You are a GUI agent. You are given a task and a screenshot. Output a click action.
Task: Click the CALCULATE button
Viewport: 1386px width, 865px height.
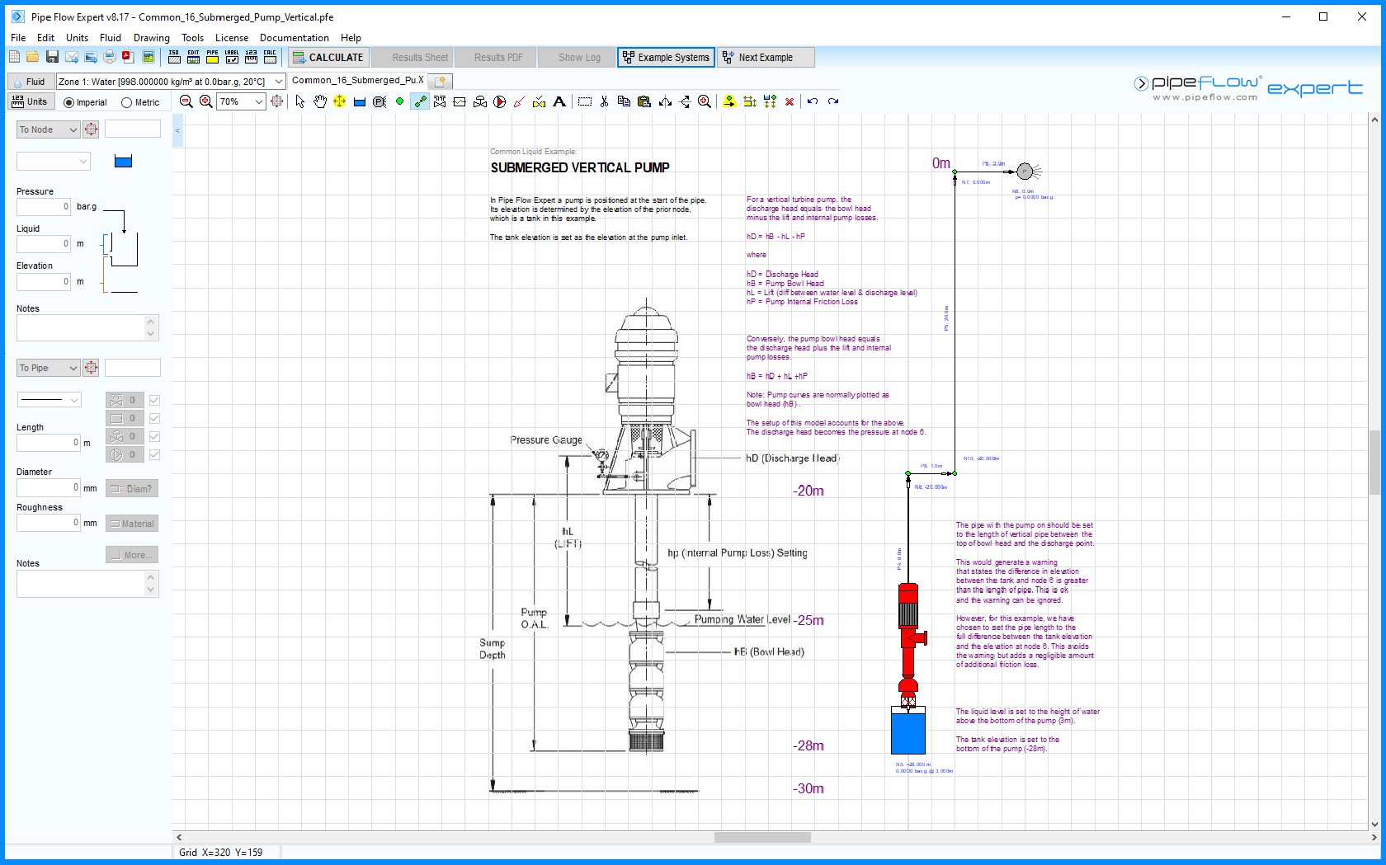click(x=328, y=57)
